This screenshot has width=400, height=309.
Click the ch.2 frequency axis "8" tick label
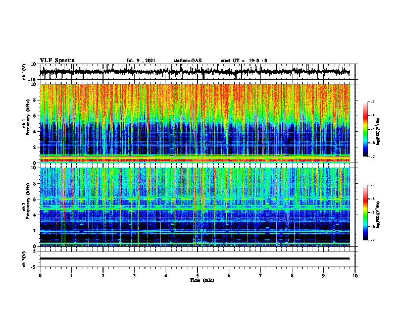tap(35, 184)
